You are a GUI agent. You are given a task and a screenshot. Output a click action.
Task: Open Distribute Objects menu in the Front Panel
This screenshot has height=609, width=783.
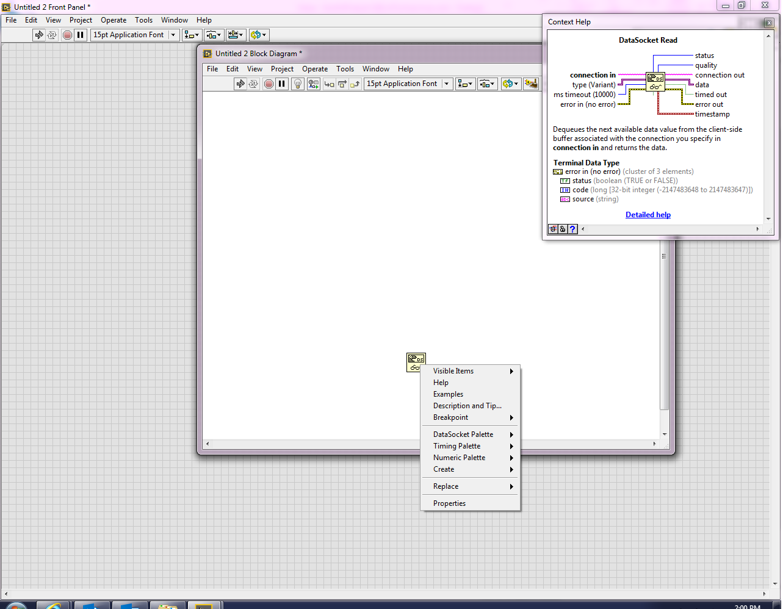214,35
